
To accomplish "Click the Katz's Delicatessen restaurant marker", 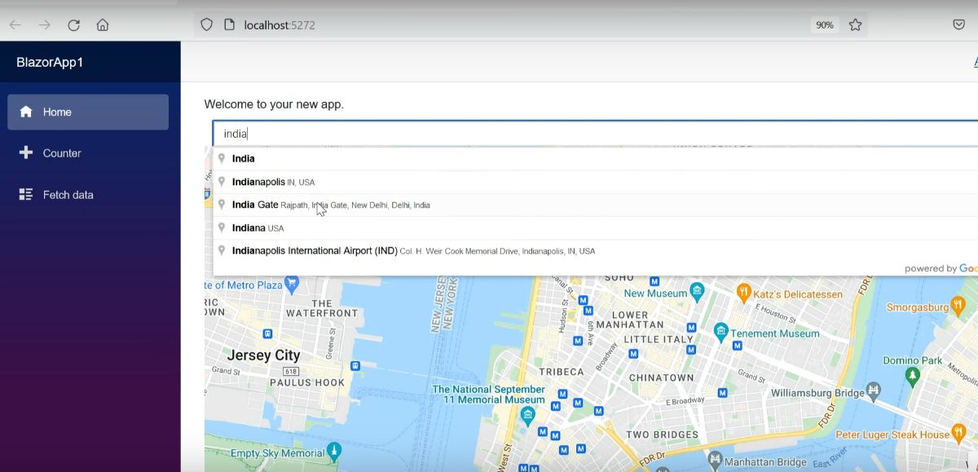I will coord(743,290).
